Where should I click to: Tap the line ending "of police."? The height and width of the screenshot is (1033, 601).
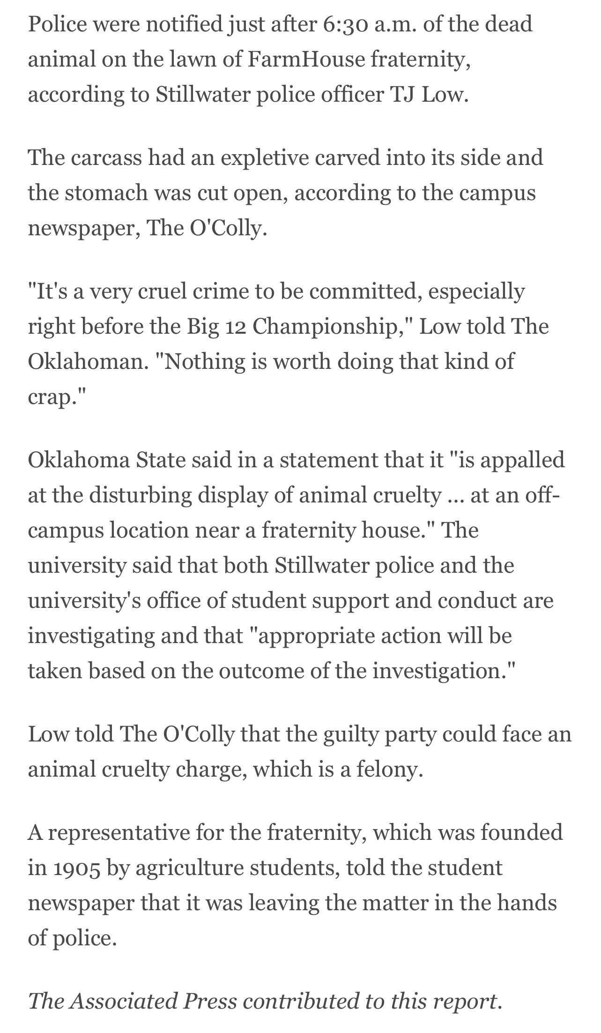pos(72,938)
